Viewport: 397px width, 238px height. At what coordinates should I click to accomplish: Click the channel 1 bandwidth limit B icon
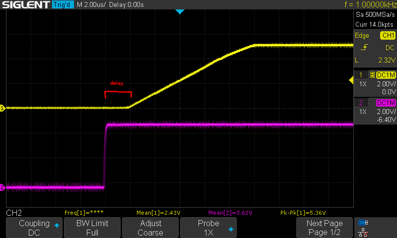click(x=372, y=75)
